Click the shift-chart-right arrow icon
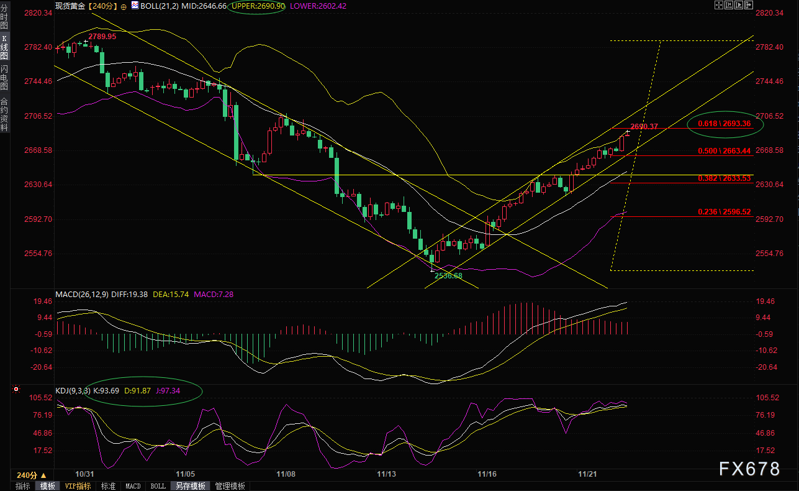The height and width of the screenshot is (491, 799). [748, 5]
